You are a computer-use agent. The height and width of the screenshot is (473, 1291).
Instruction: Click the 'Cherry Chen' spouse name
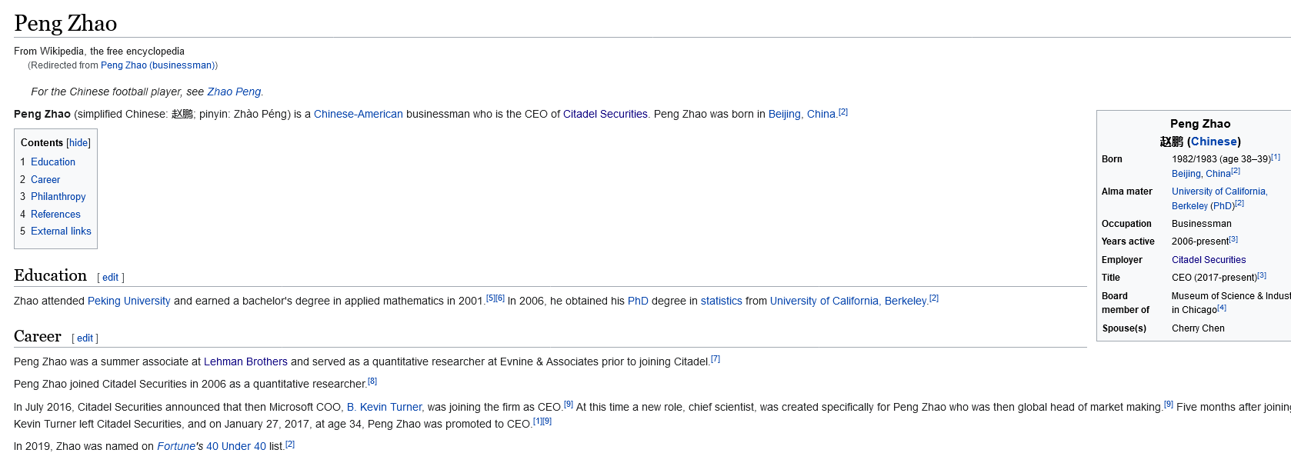click(x=1198, y=328)
